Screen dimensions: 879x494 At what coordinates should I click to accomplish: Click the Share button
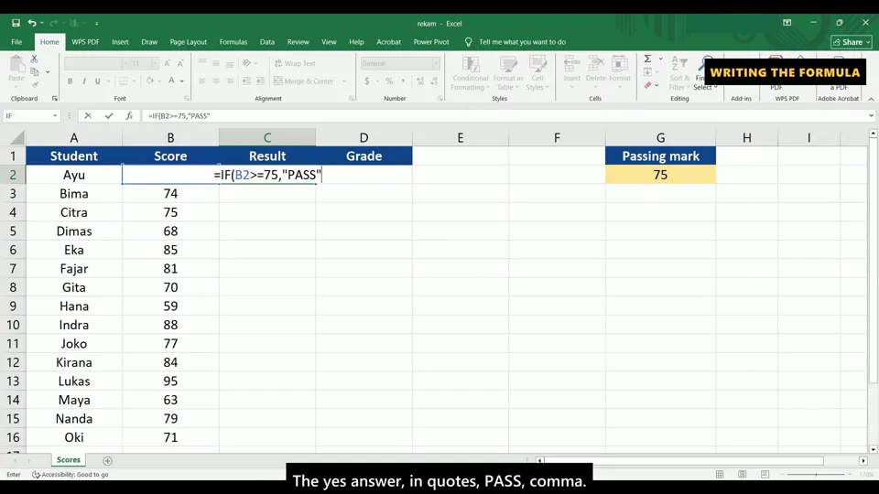tap(851, 42)
